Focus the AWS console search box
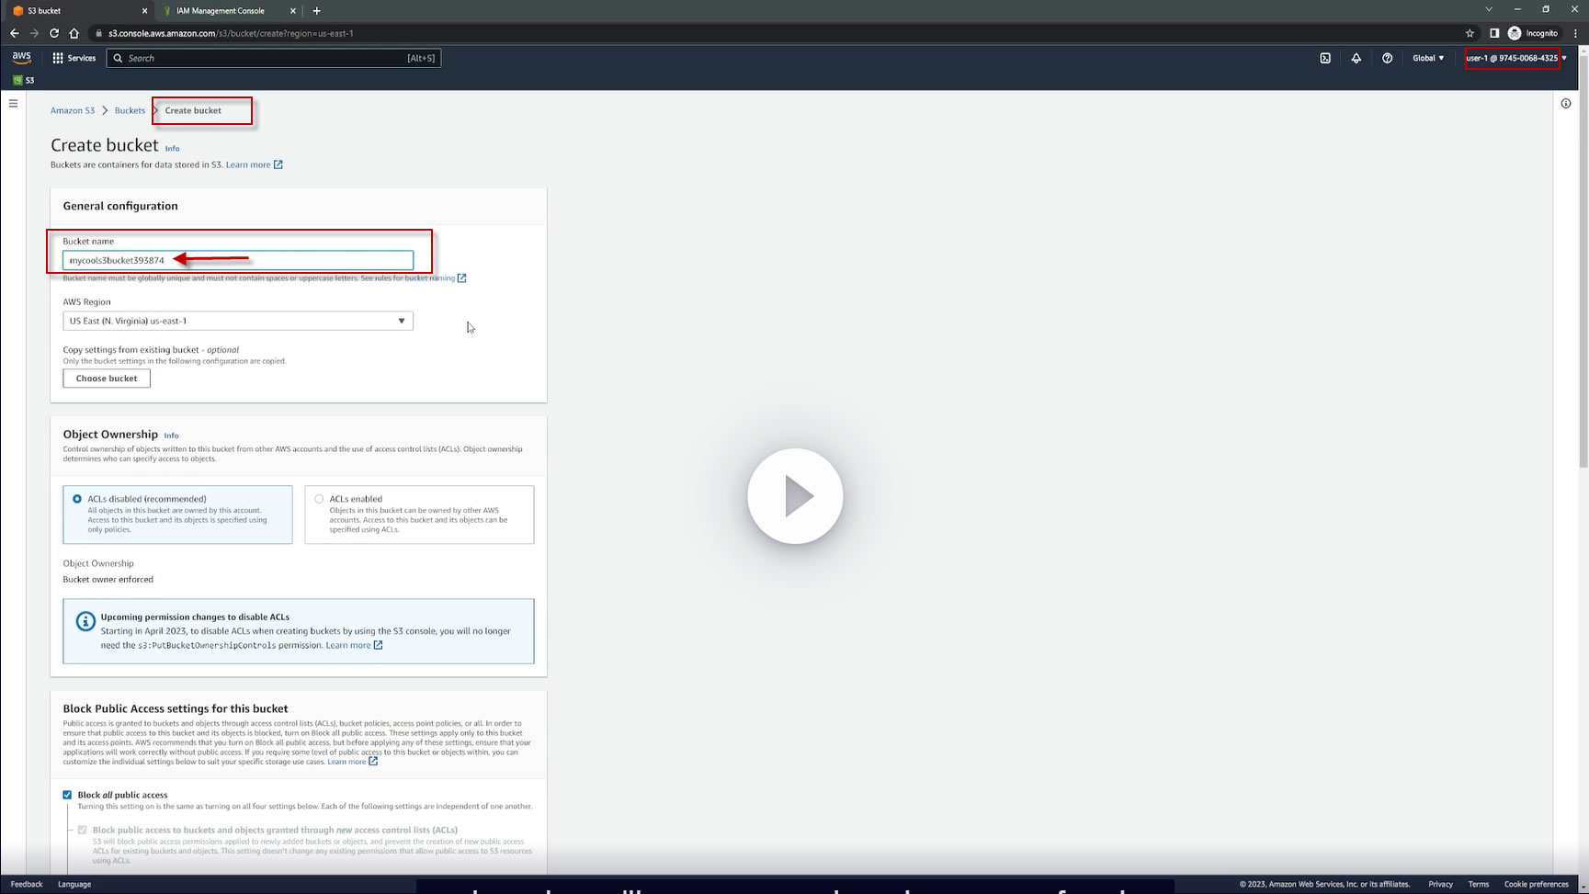Image resolution: width=1589 pixels, height=894 pixels. (x=274, y=58)
